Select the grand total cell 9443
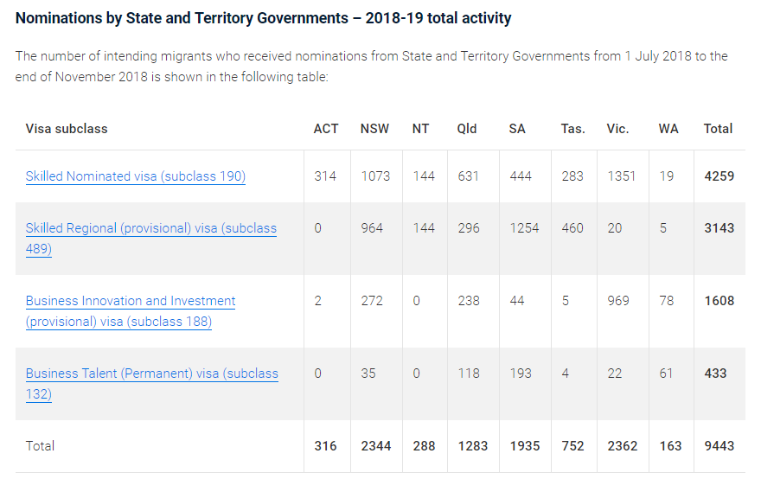 click(x=719, y=446)
